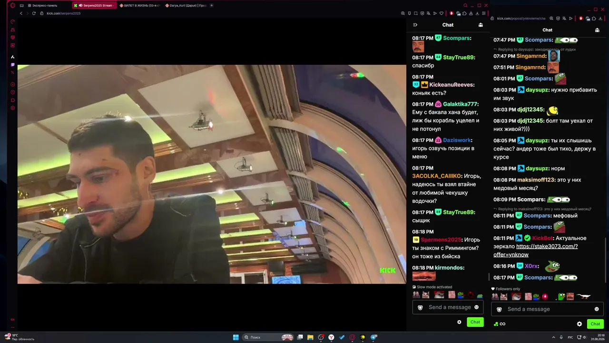Click the kick.com/serpens2025 address bar
This screenshot has width=609, height=343.
click(x=63, y=13)
